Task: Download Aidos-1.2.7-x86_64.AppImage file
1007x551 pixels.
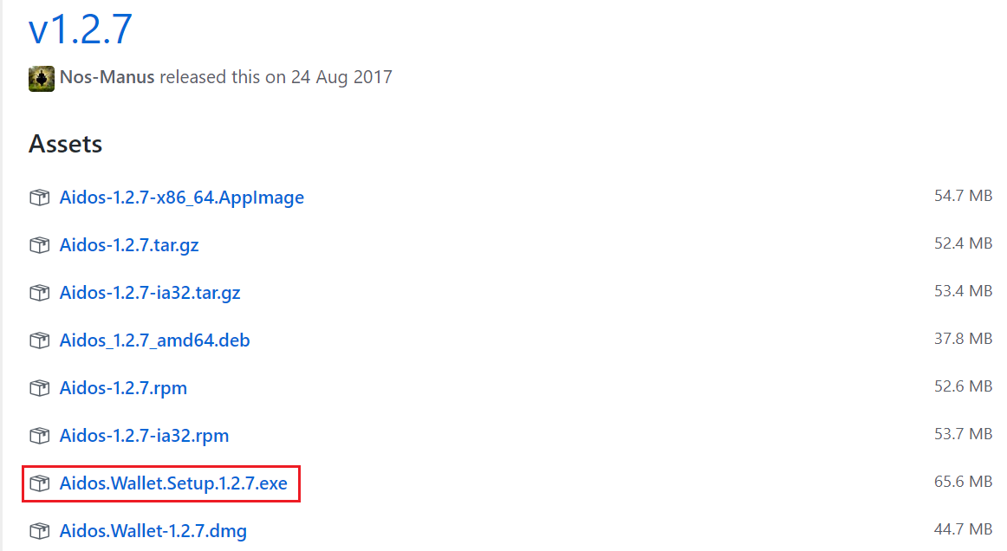Action: click(181, 198)
